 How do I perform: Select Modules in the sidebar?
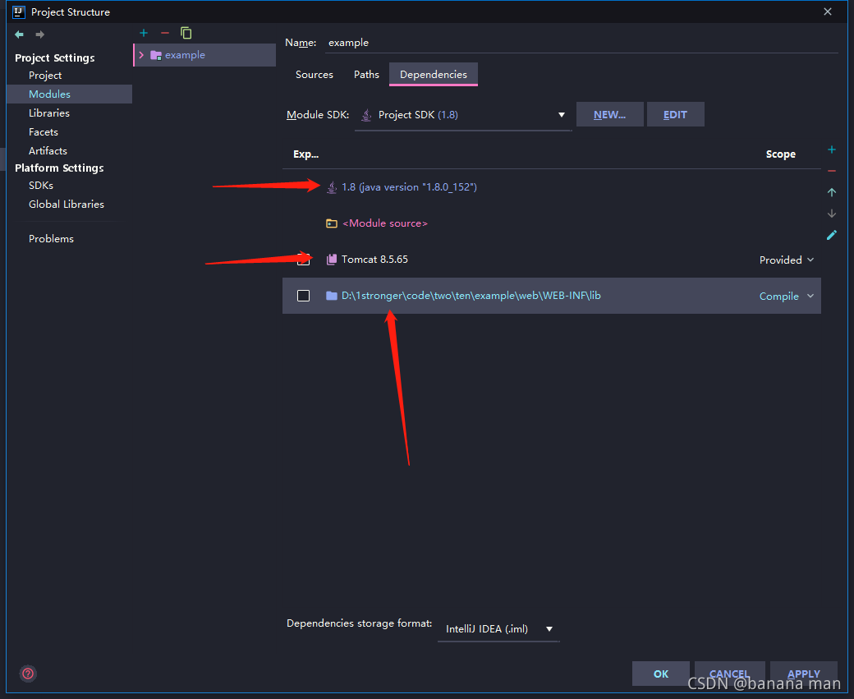point(69,94)
